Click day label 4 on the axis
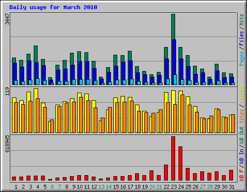This screenshot has height=192, width=247. coord(38,187)
